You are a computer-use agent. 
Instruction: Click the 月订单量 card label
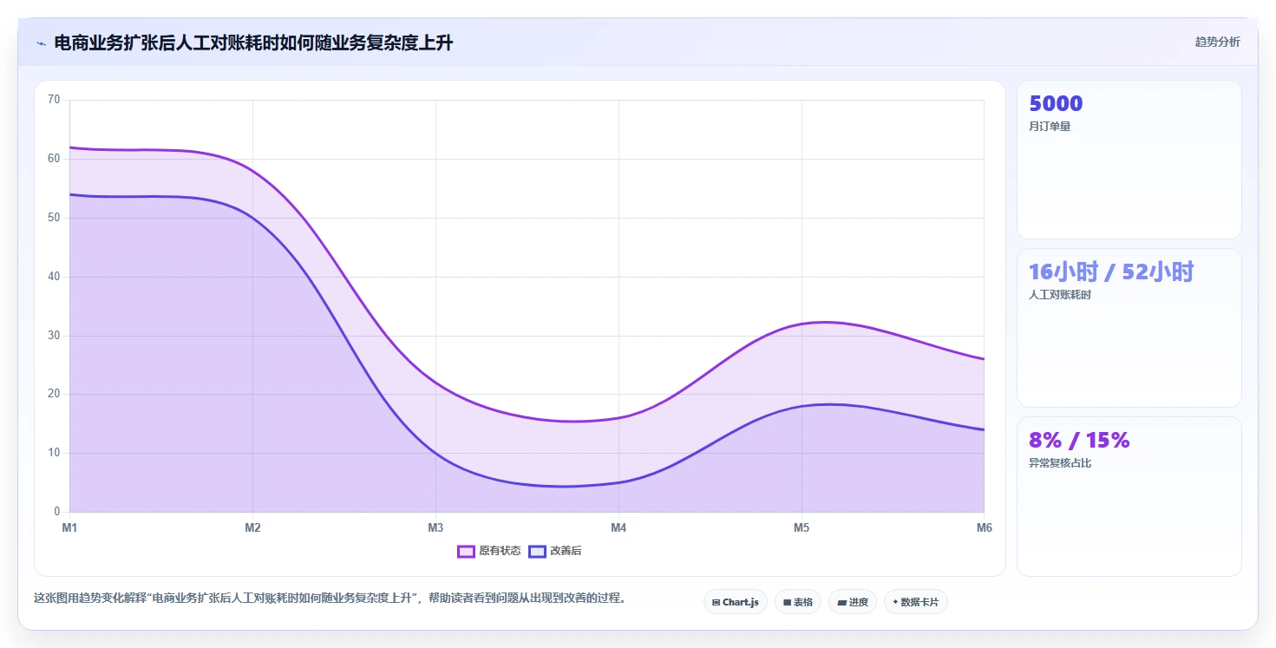click(1050, 127)
